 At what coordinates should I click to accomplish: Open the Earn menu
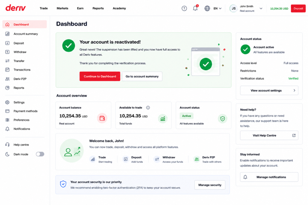[x=80, y=8]
